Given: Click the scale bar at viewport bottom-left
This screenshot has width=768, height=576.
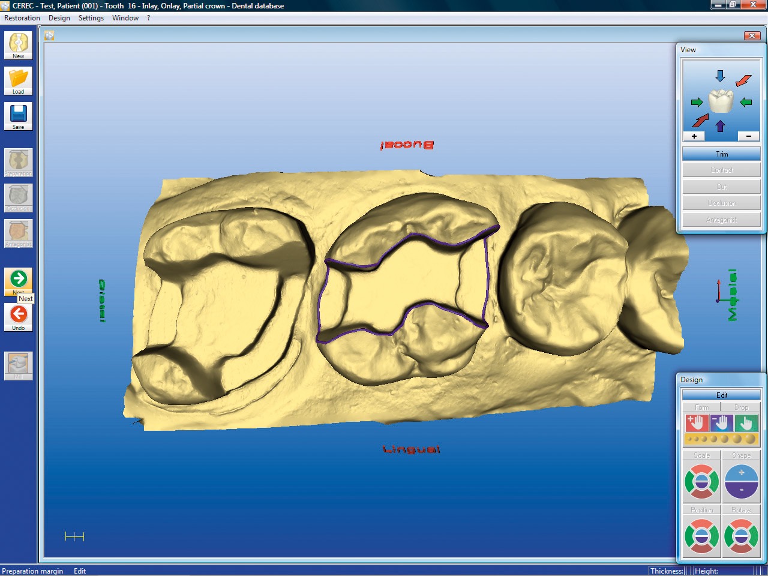Looking at the screenshot, I should (74, 536).
